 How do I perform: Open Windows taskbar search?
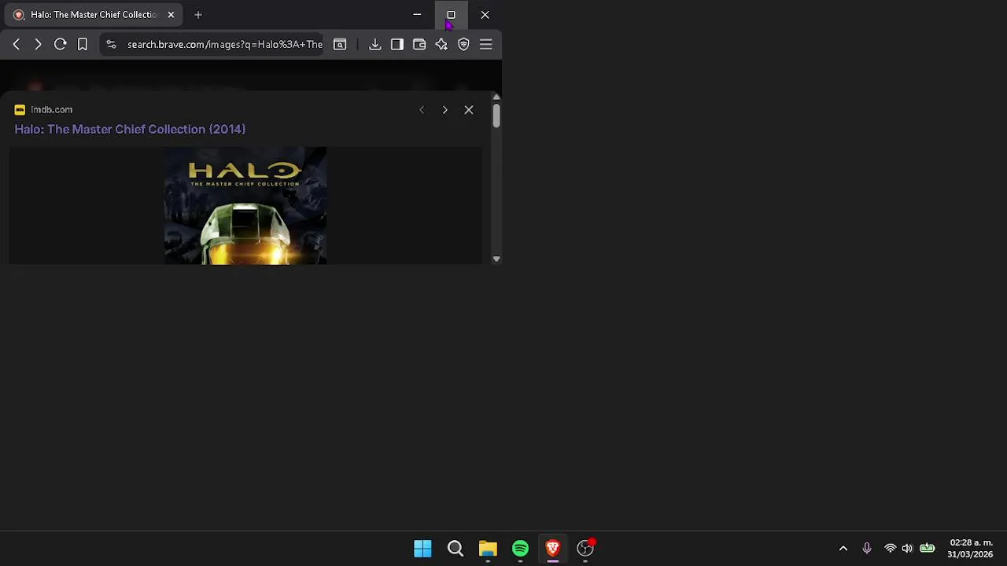pos(456,549)
